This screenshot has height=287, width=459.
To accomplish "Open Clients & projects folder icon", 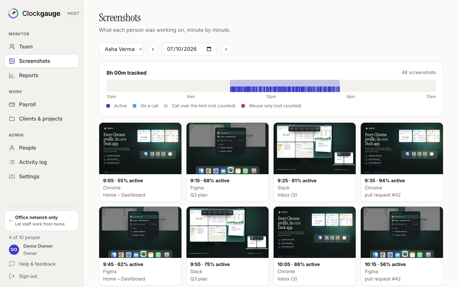I will click(12, 119).
